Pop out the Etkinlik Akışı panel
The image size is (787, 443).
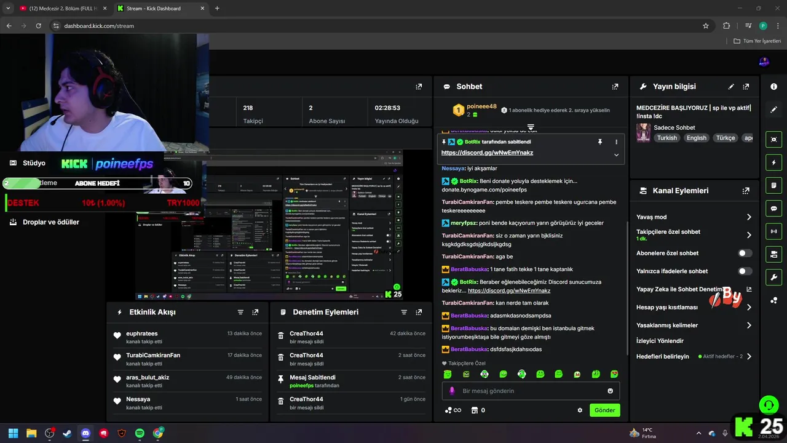tap(255, 312)
